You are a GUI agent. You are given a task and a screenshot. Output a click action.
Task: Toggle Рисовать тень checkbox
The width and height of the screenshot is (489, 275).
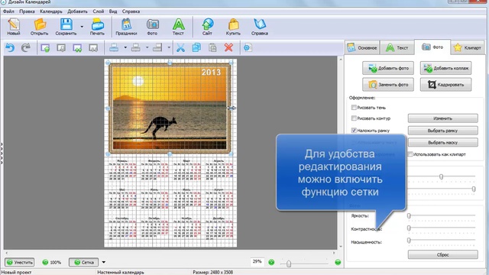354,108
